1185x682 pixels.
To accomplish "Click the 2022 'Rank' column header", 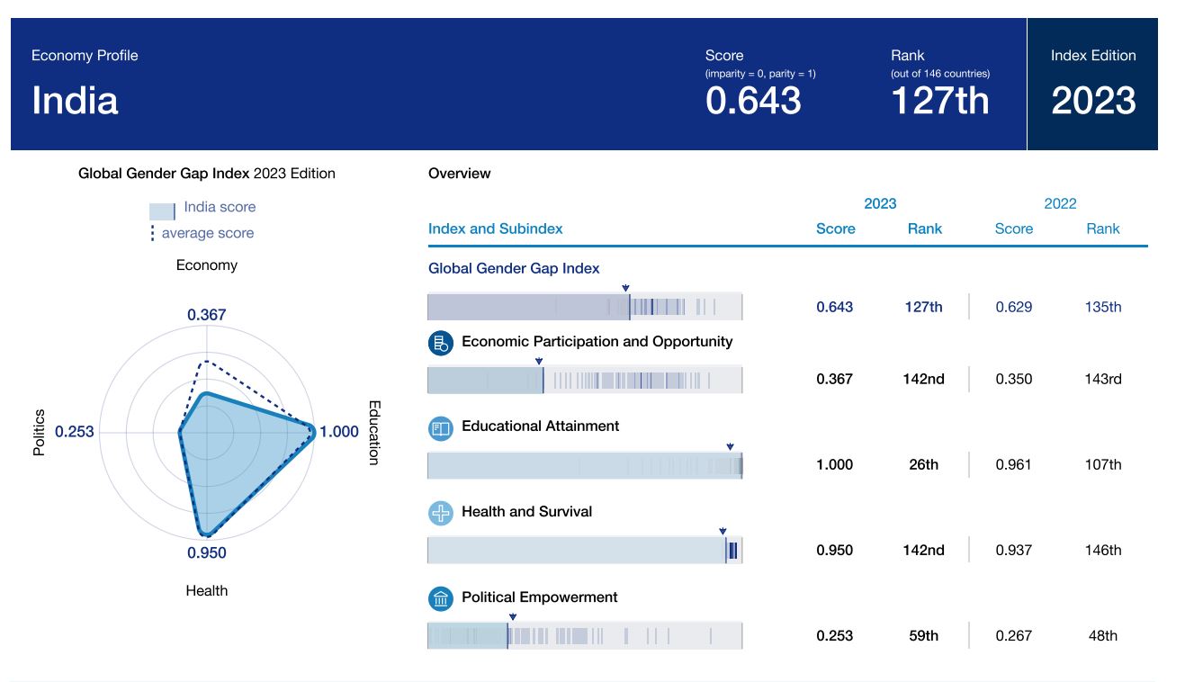I will (1103, 229).
